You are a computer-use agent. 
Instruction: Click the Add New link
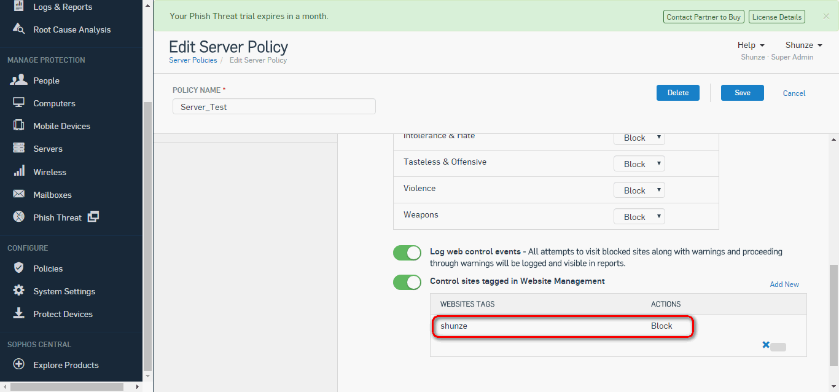[x=784, y=284]
